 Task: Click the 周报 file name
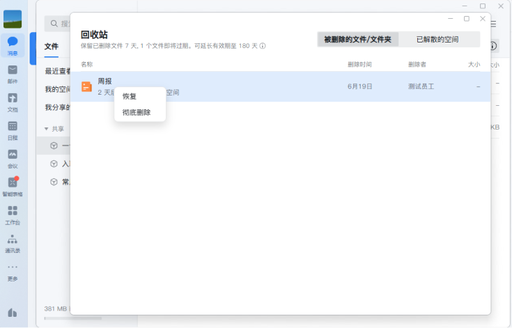point(104,81)
